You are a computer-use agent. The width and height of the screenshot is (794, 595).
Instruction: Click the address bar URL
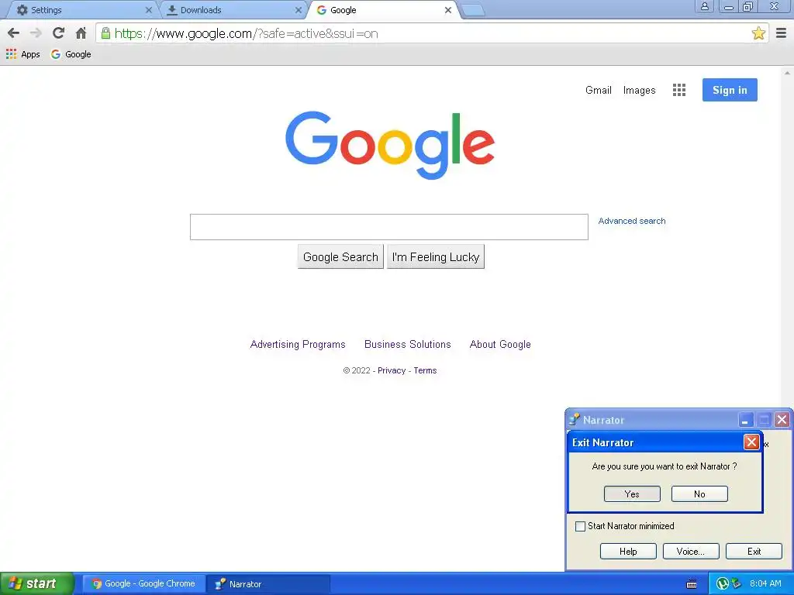(246, 33)
